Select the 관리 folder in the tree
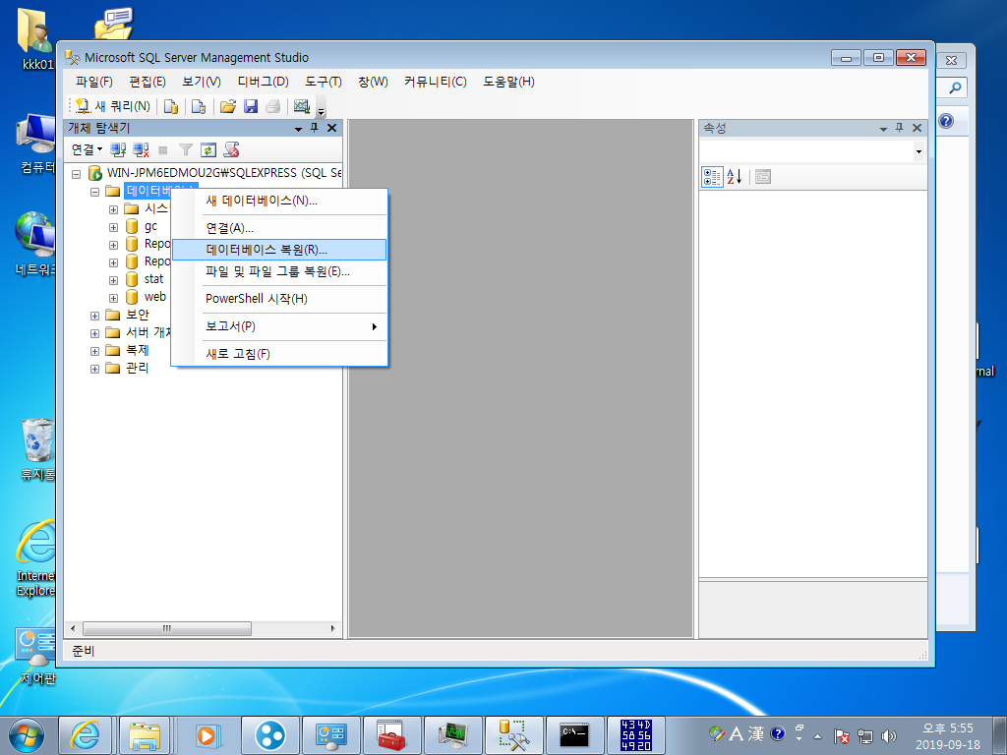1007x755 pixels. point(137,368)
